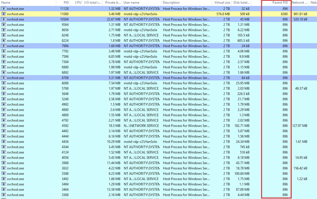
Task: Click the svchost icon in the PID 6980 row
Action: click(4, 67)
